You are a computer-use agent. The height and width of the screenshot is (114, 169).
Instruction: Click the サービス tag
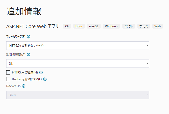(x=143, y=26)
